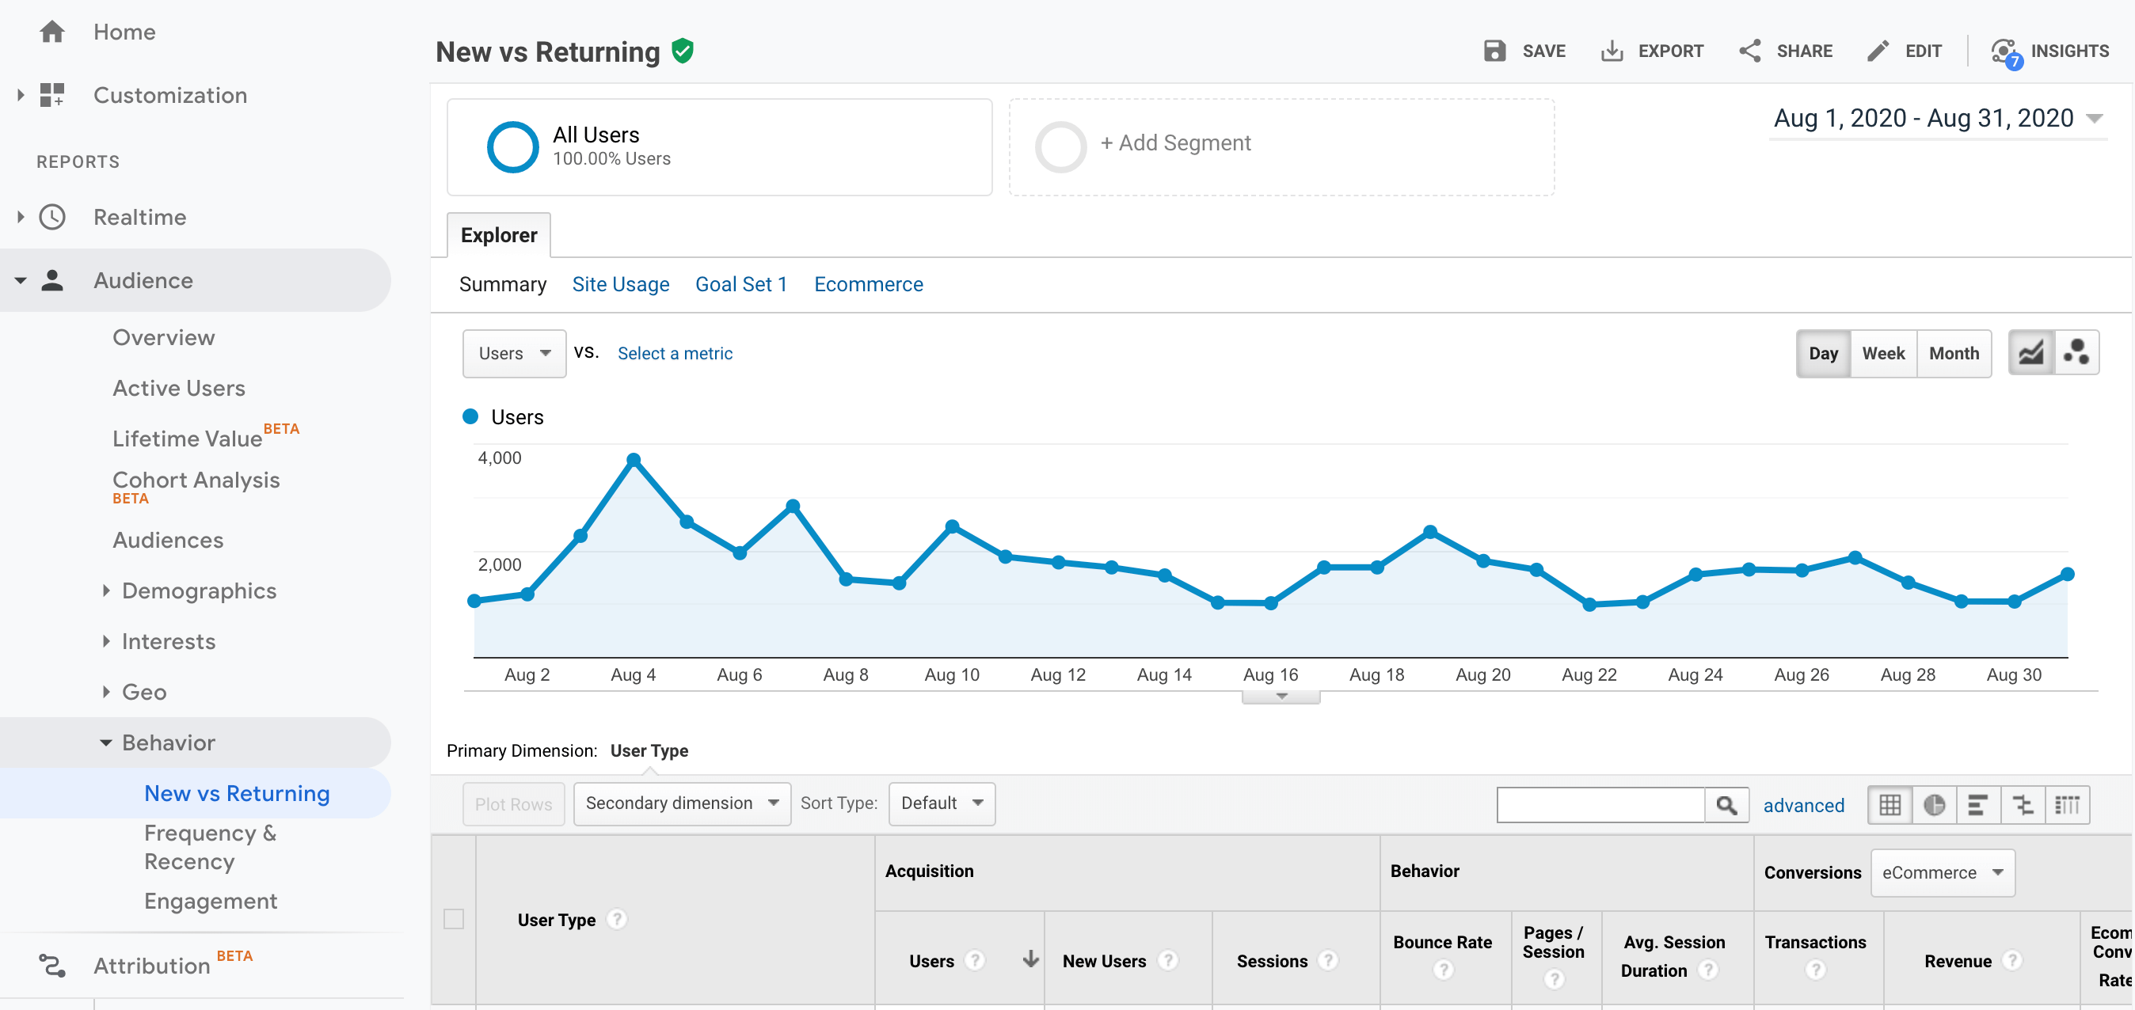
Task: Click the Aug 4 peak data point
Action: pos(634,460)
